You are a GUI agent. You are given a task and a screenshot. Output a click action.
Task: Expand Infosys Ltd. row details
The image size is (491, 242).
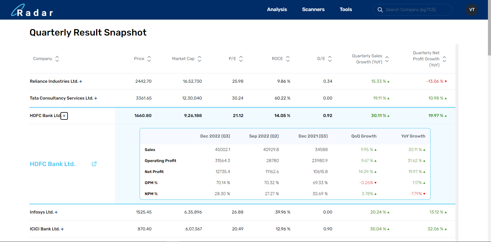coord(56,212)
